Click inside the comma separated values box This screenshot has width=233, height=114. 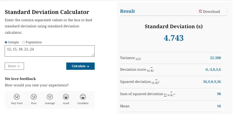pos(50,51)
